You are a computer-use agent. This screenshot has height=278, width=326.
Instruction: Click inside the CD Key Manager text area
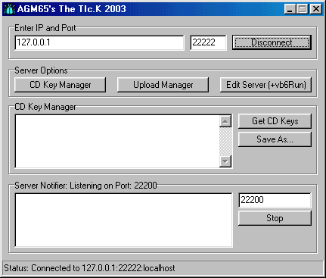[x=117, y=142]
